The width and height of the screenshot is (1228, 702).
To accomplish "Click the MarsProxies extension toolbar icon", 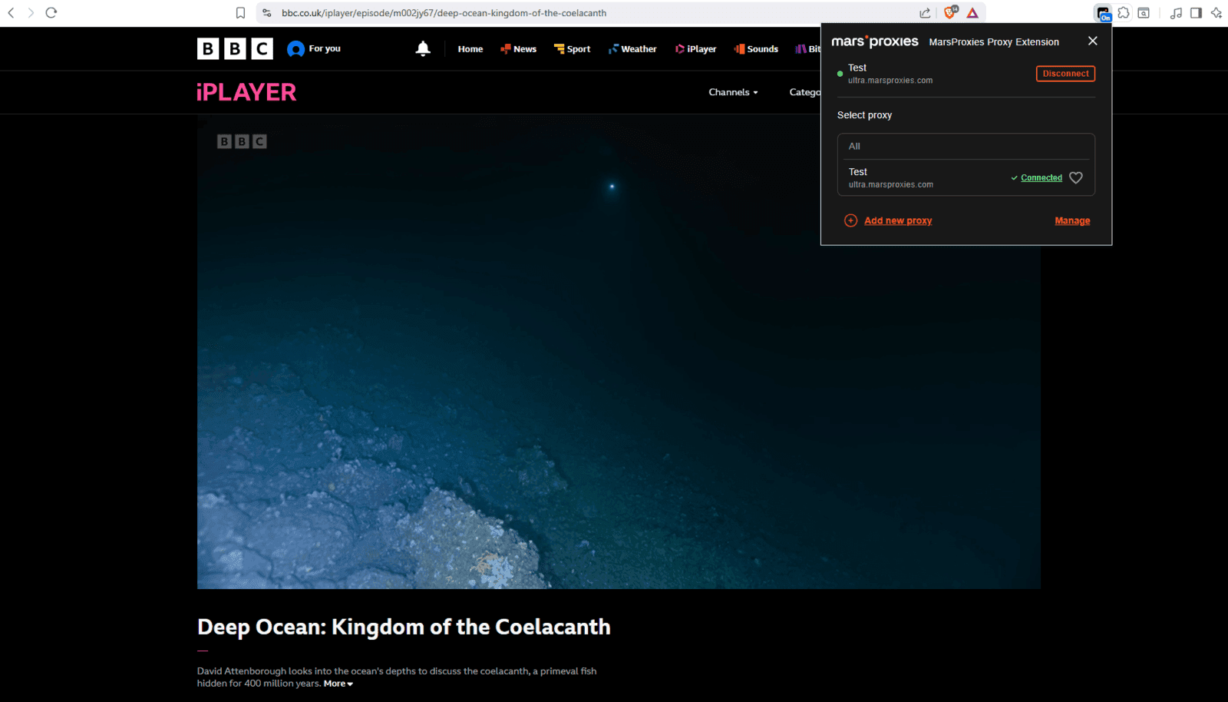I will point(1103,13).
